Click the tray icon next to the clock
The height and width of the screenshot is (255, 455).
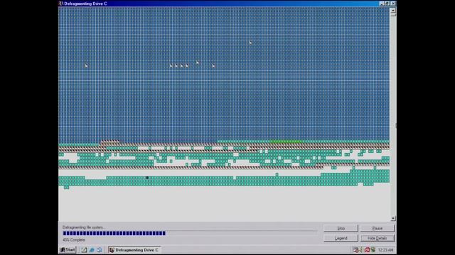(x=373, y=250)
